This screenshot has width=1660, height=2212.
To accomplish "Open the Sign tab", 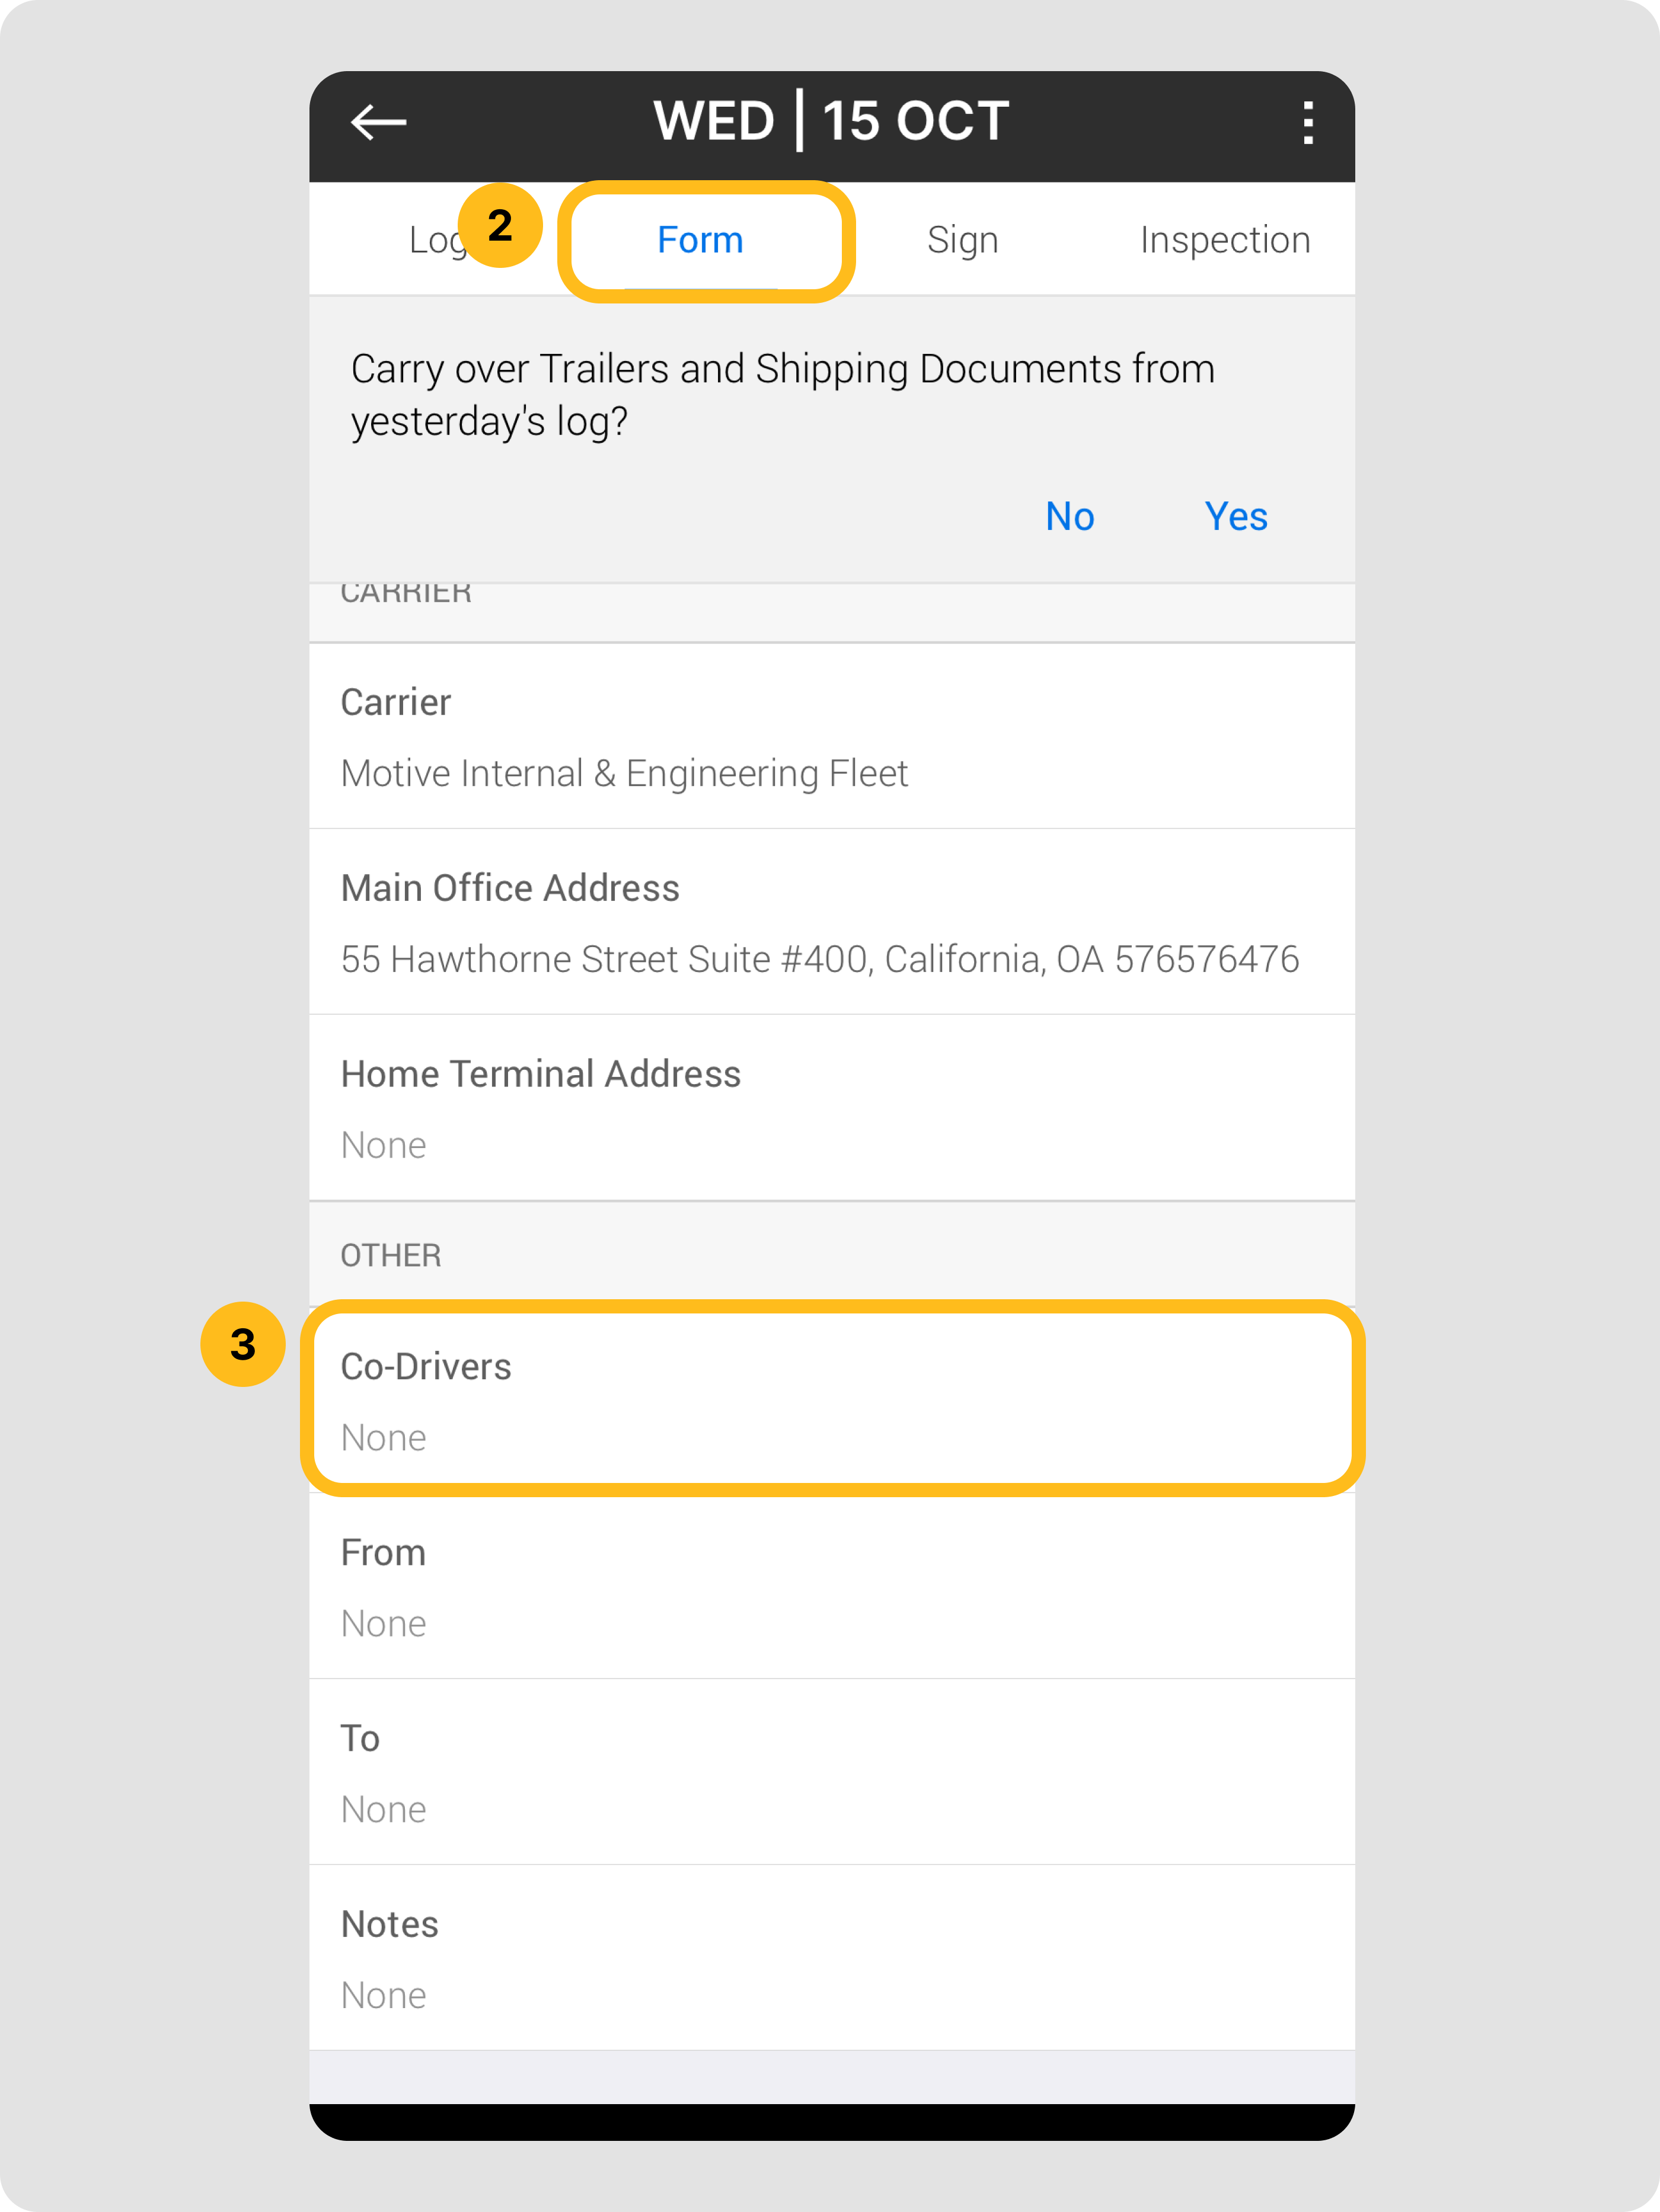I will pos(962,241).
